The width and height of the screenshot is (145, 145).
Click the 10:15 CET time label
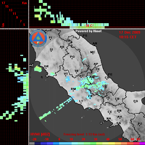(128, 37)
